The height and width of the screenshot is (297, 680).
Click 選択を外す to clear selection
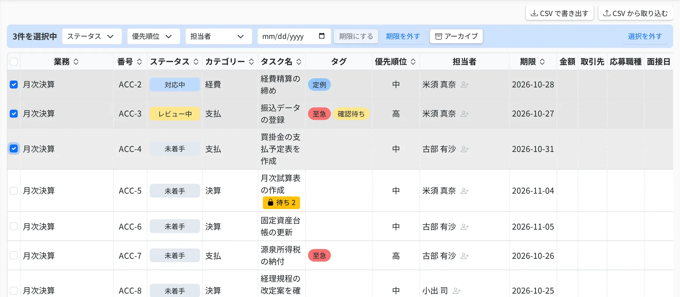(x=645, y=36)
